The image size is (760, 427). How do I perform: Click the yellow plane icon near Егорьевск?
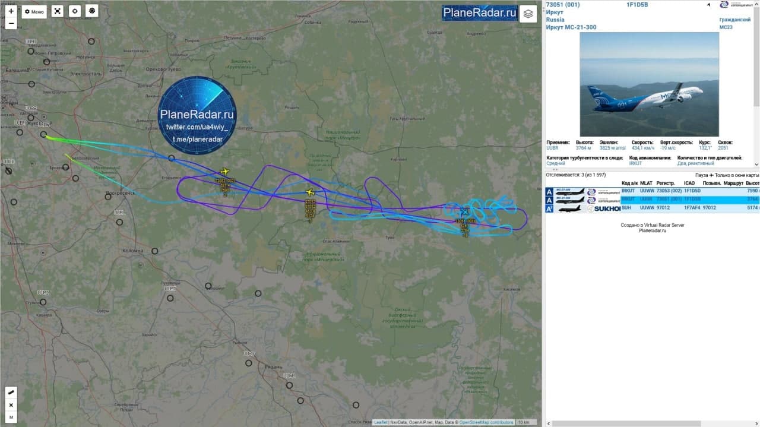click(224, 172)
